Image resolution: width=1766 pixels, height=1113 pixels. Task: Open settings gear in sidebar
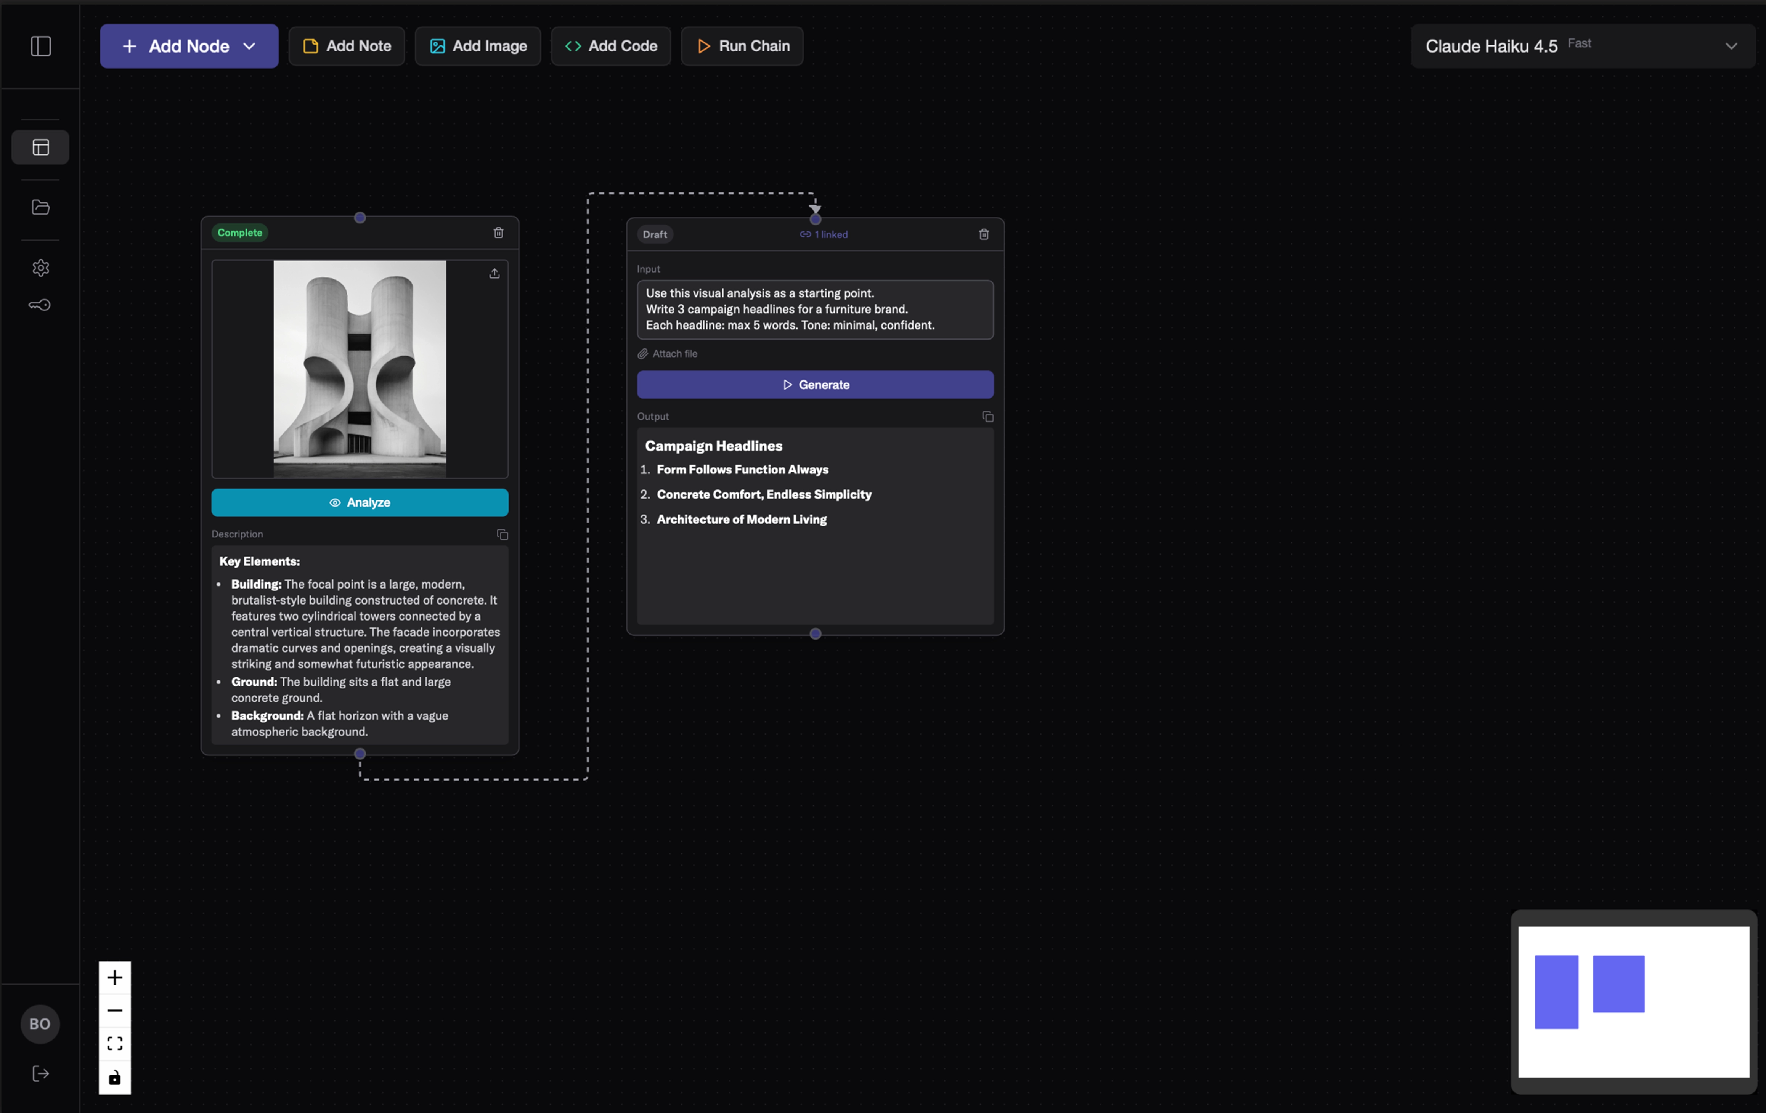click(40, 268)
